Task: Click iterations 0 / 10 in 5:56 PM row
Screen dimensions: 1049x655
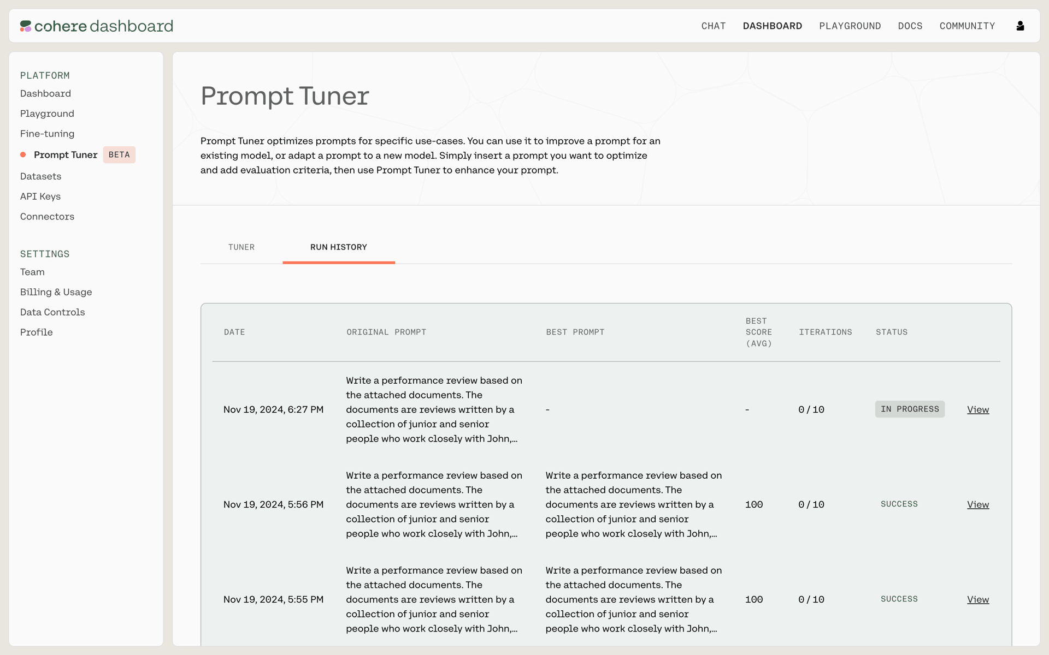Action: [811, 504]
